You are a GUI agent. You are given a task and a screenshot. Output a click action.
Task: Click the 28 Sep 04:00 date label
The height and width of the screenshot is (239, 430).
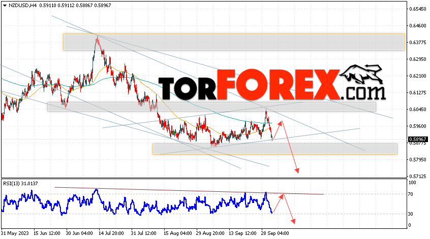click(x=275, y=233)
